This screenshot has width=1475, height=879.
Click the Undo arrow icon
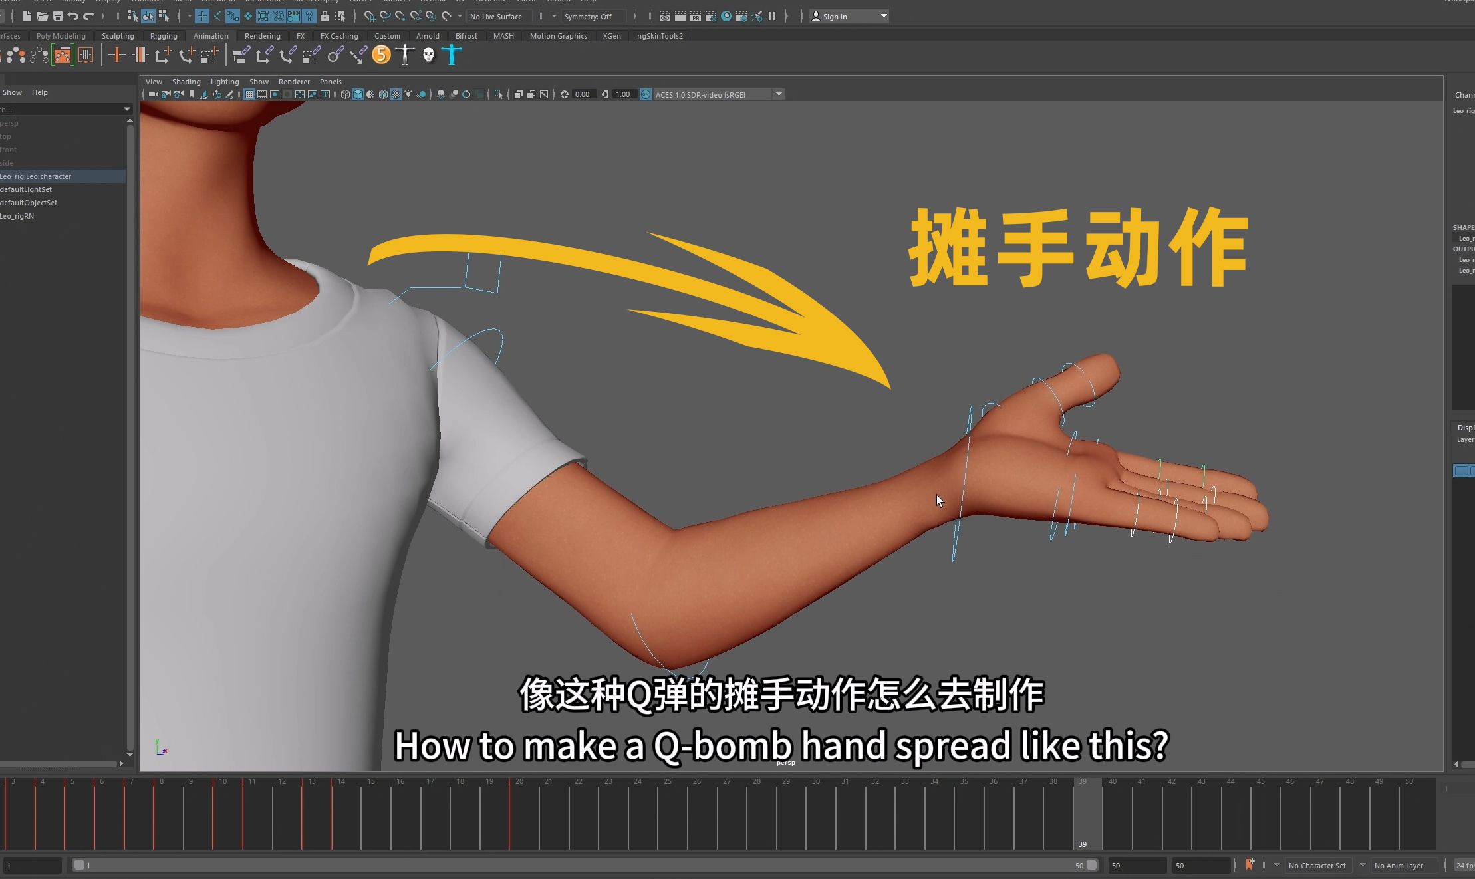click(73, 16)
